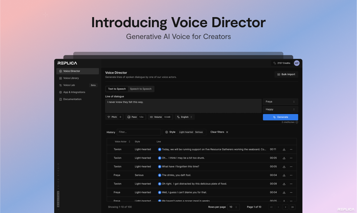Download the "can't blame you for that" clip
This screenshot has height=213, width=357.
pos(284,193)
